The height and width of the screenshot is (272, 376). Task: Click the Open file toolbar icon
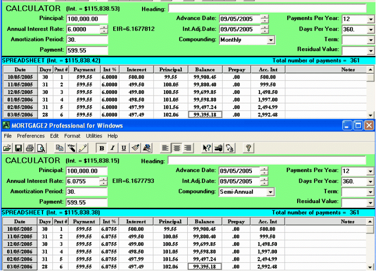click(7, 148)
